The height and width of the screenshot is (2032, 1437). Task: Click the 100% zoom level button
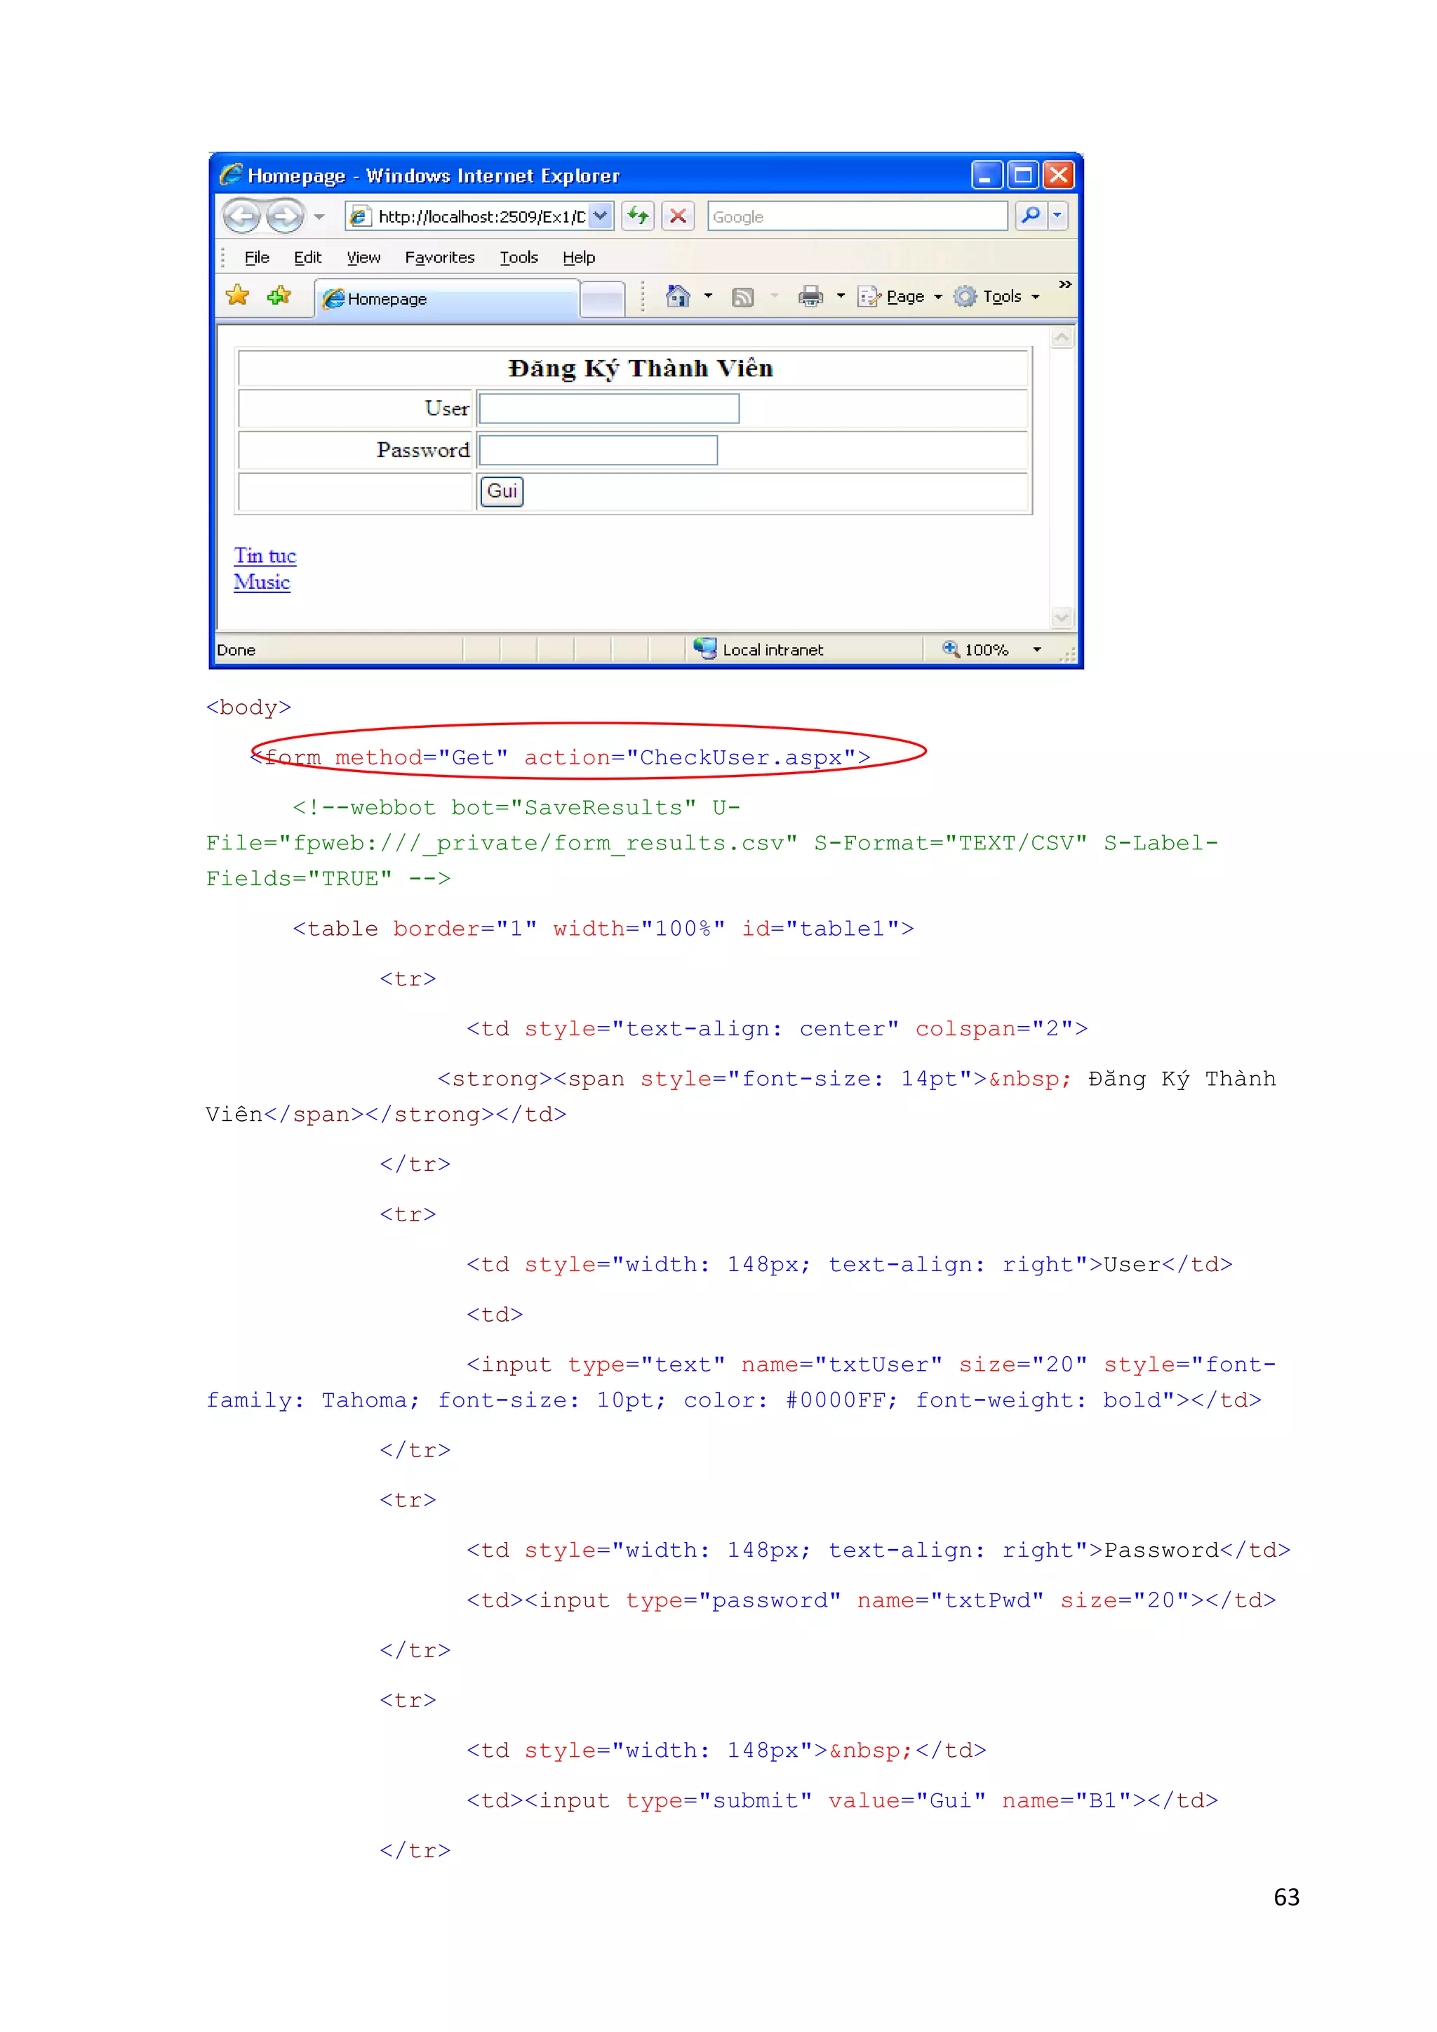click(977, 649)
